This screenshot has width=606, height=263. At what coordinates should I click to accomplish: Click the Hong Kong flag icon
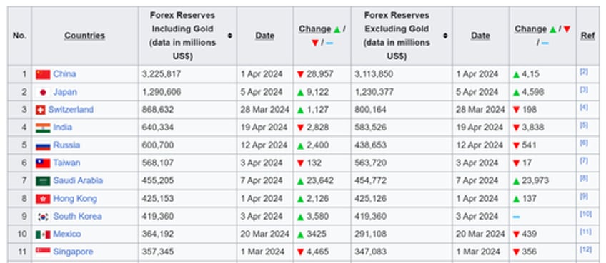pyautogui.click(x=43, y=199)
